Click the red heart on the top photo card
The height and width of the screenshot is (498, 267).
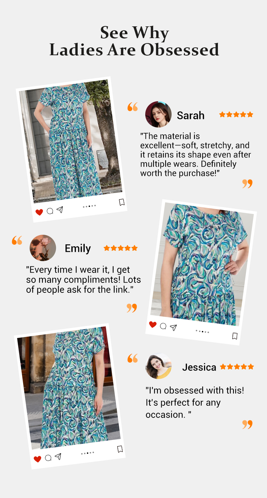coord(39,212)
